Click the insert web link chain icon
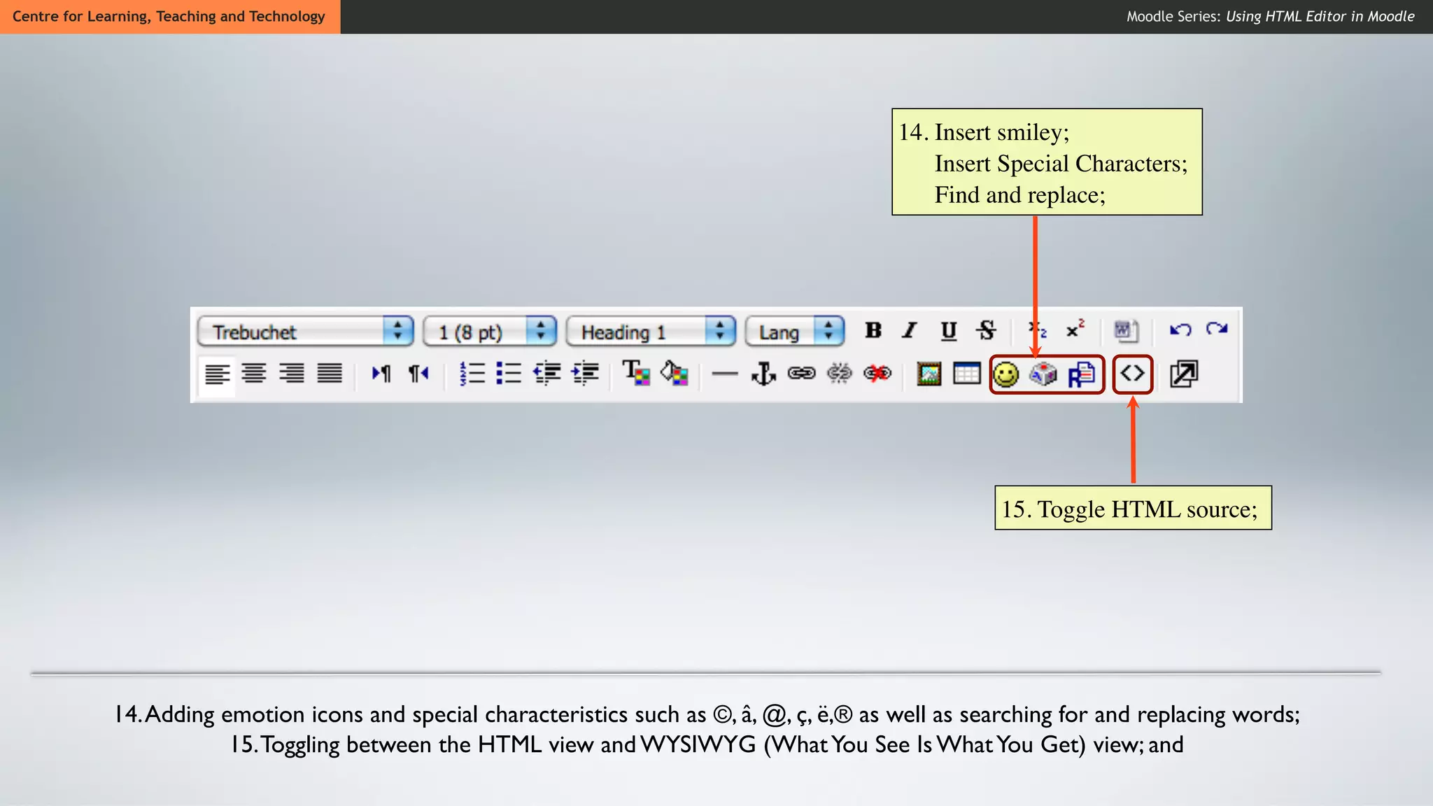The width and height of the screenshot is (1433, 806). click(x=801, y=374)
